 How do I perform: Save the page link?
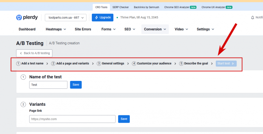[x=124, y=119]
